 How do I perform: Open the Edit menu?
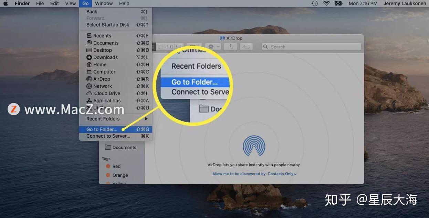pos(54,3)
